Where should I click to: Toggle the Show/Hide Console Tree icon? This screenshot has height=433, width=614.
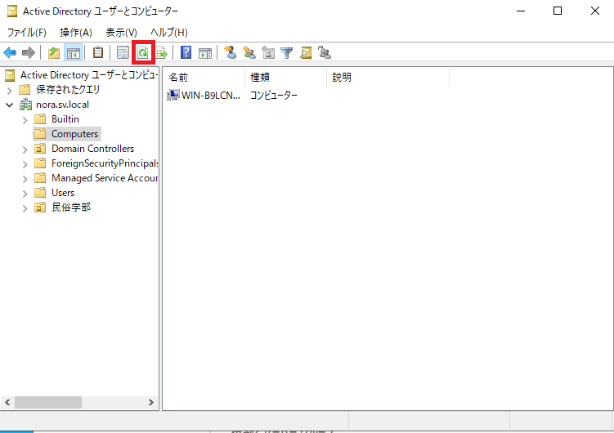(x=74, y=52)
